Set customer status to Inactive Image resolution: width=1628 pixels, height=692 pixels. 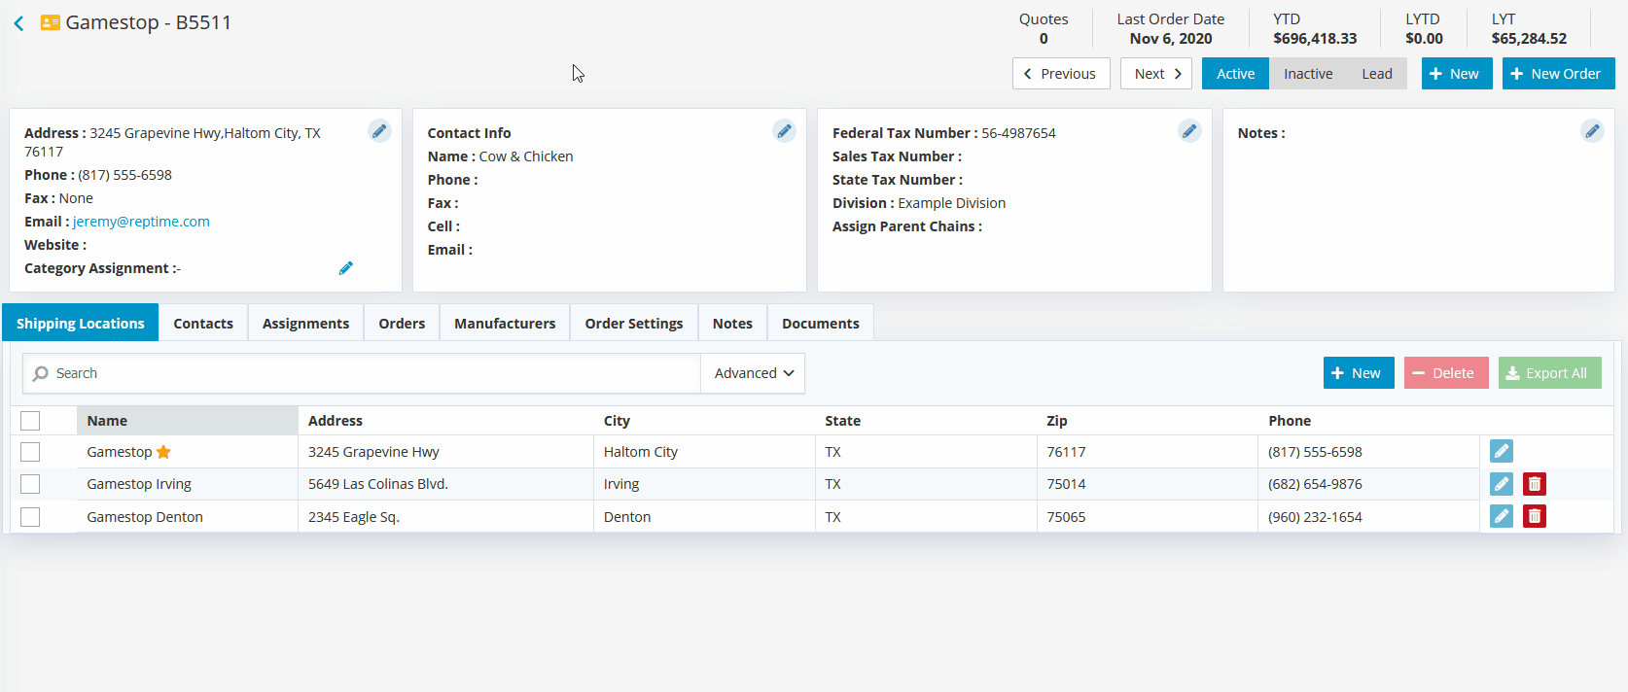tap(1308, 74)
